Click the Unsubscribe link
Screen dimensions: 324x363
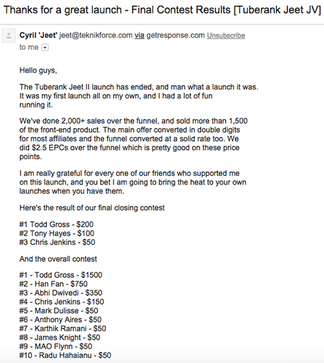(x=226, y=35)
